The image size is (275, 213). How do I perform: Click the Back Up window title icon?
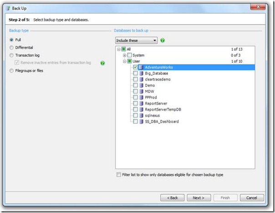tap(7, 8)
